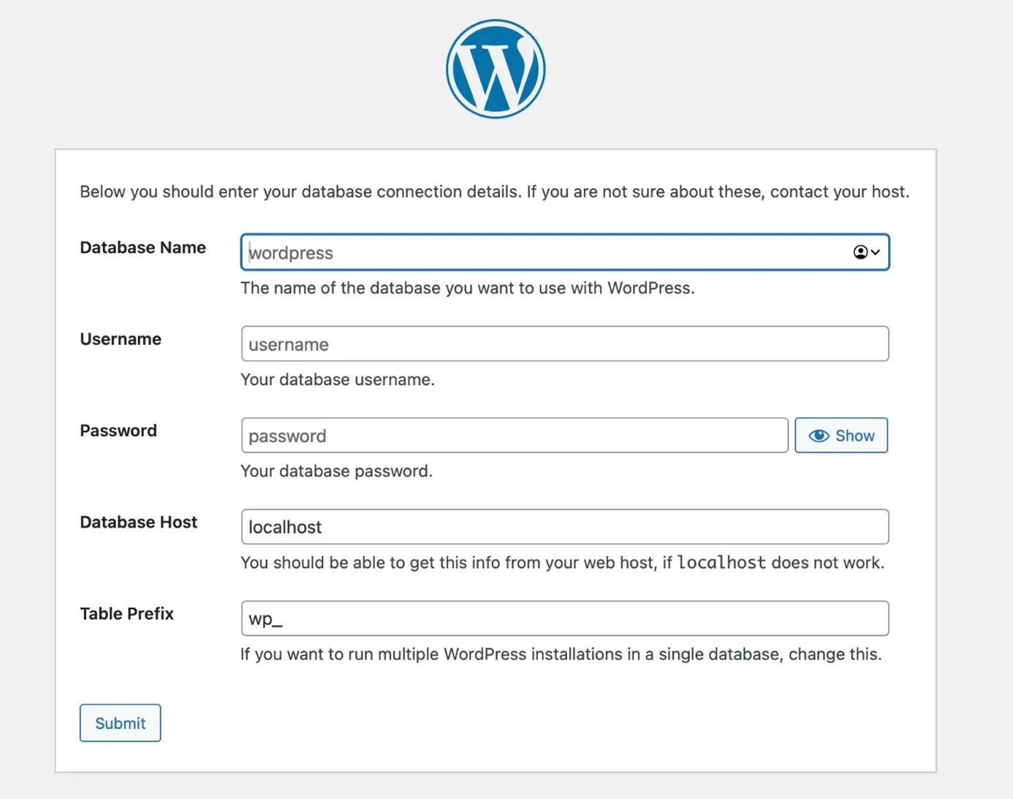Click the localhost value in Database Host
This screenshot has width=1013, height=799.
(x=284, y=526)
